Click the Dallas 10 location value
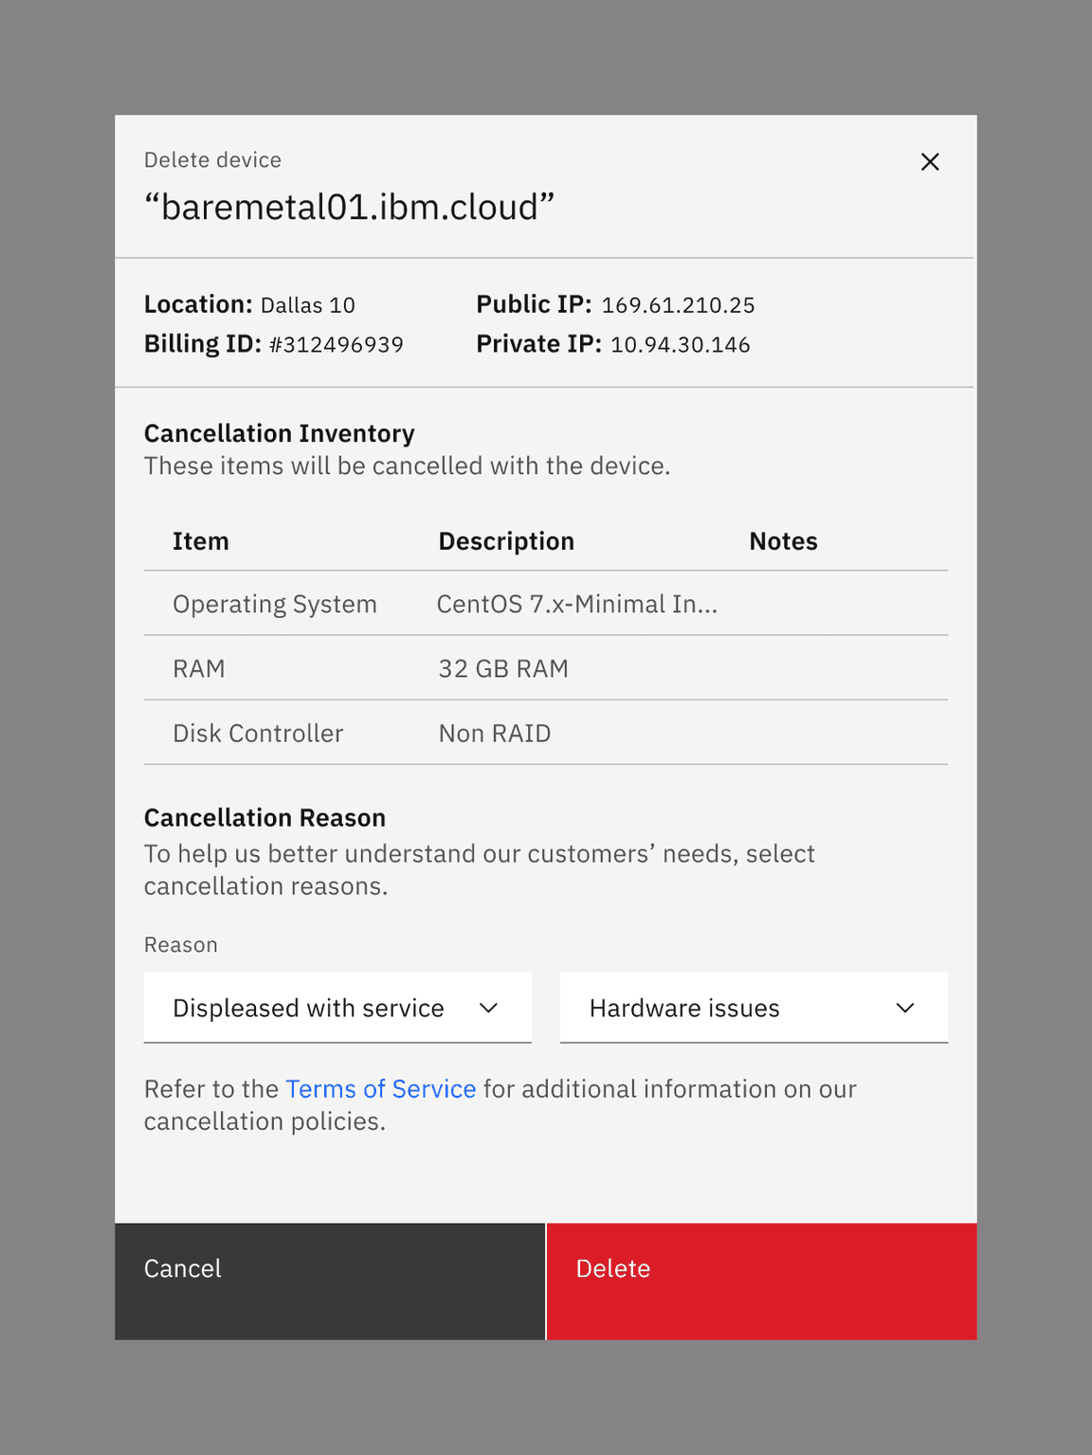The image size is (1092, 1455). pyautogui.click(x=308, y=305)
